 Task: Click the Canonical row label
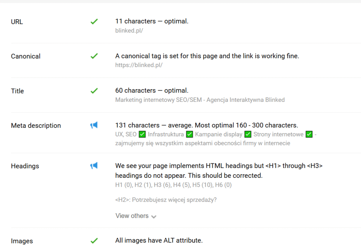(26, 56)
